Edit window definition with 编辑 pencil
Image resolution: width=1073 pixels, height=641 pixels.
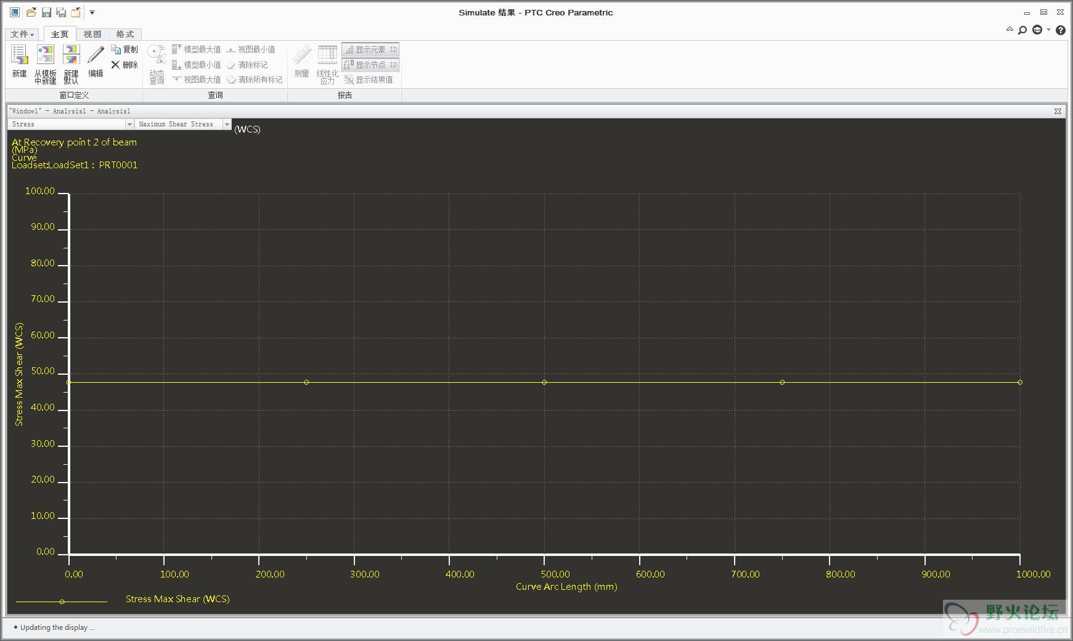(x=96, y=61)
